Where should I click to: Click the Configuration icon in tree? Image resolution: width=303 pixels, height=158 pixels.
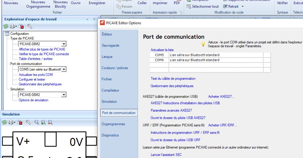pos(7,33)
